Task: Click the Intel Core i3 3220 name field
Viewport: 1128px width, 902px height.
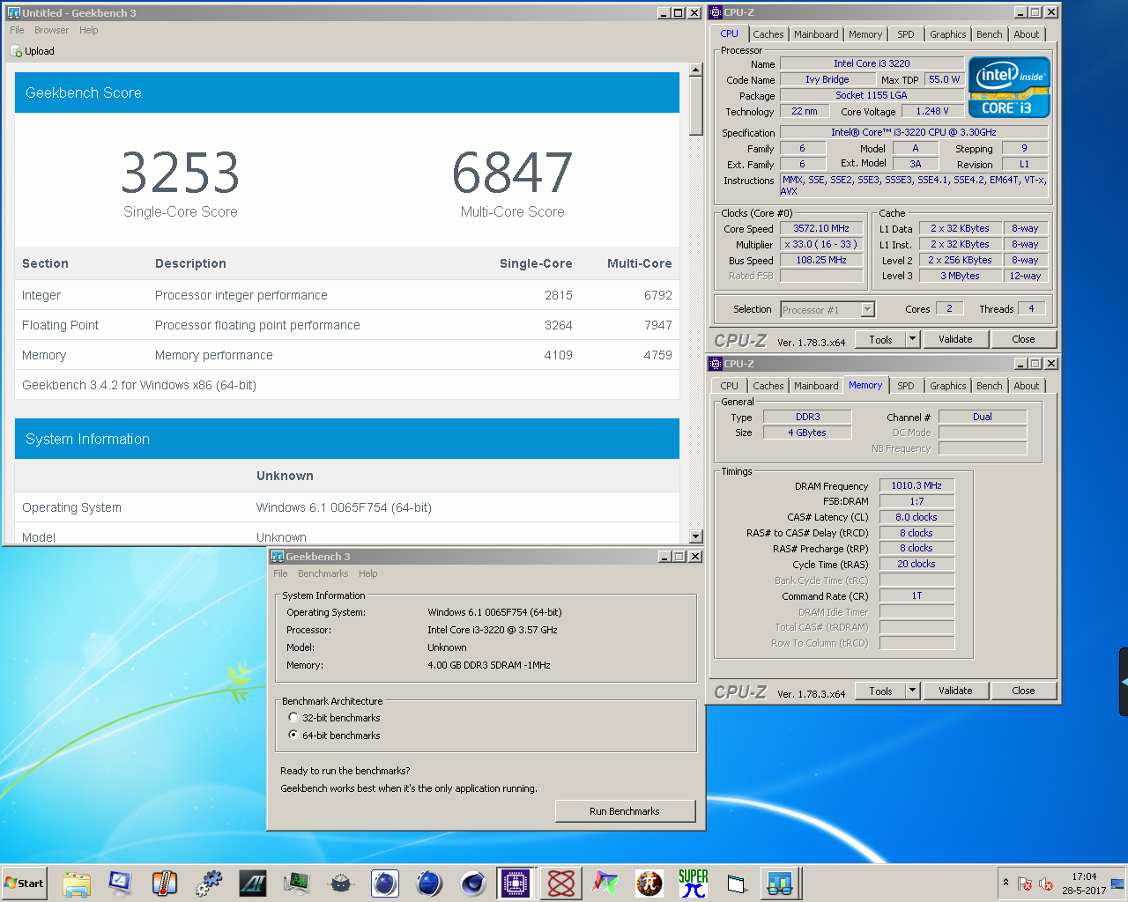Action: pyautogui.click(x=872, y=63)
